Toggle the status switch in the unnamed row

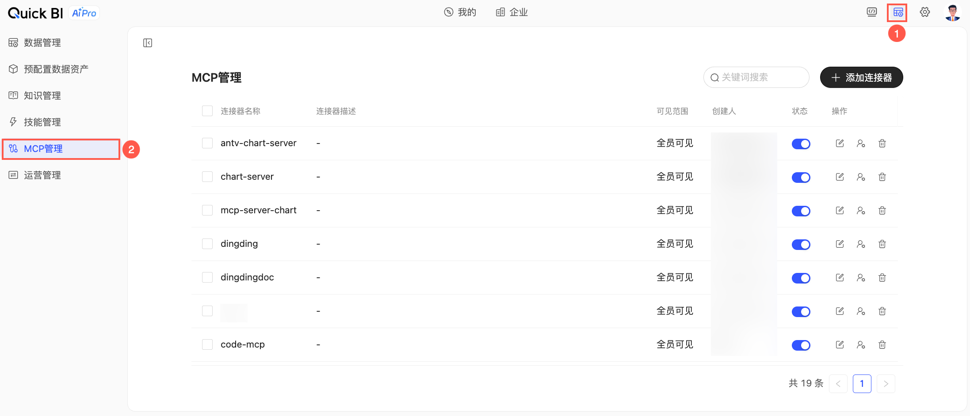pyautogui.click(x=801, y=312)
